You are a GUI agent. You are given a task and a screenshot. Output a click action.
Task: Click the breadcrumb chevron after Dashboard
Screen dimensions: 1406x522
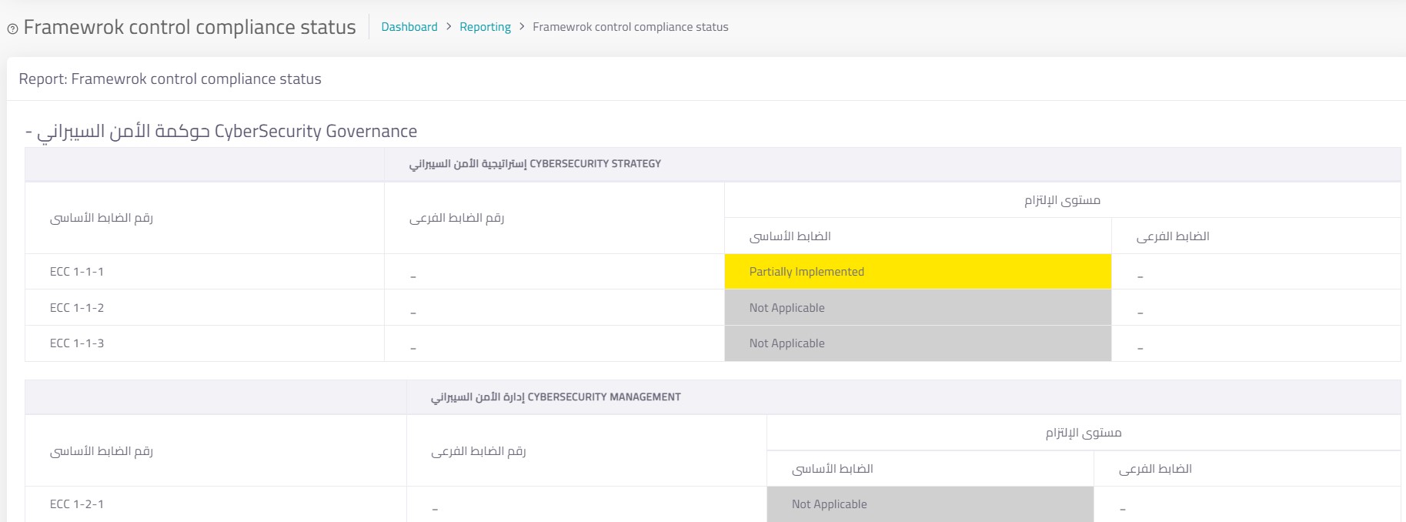click(449, 27)
